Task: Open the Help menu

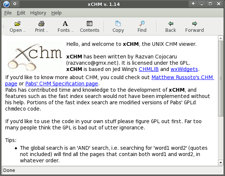Action: tap(56, 13)
